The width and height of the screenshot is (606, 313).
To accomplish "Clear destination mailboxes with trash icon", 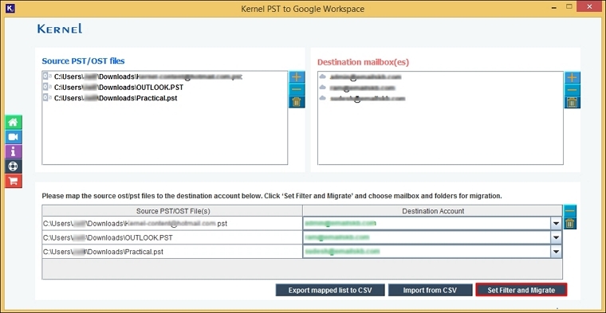I will pyautogui.click(x=572, y=102).
